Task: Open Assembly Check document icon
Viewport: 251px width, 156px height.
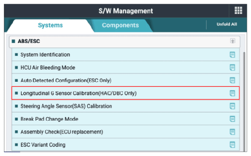Action: (232, 132)
